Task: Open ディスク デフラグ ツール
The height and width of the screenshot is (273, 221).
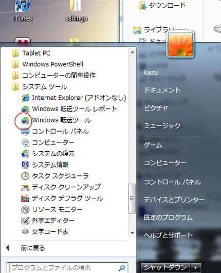Action: pyautogui.click(x=62, y=198)
